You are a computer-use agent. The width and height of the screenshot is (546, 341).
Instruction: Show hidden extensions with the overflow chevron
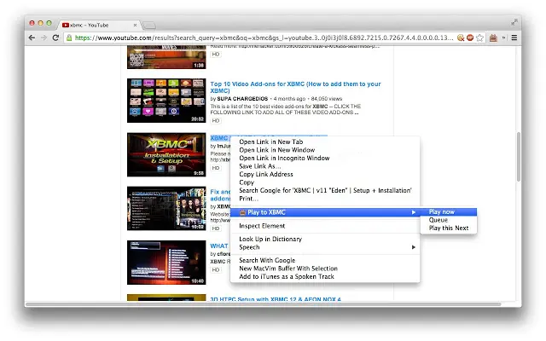(x=503, y=38)
